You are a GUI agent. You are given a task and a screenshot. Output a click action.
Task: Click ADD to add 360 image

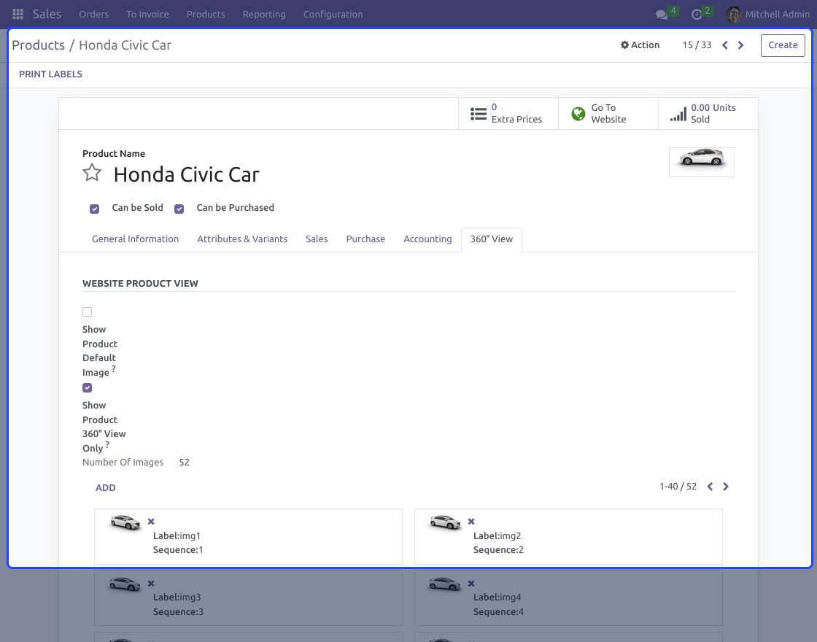click(x=105, y=488)
